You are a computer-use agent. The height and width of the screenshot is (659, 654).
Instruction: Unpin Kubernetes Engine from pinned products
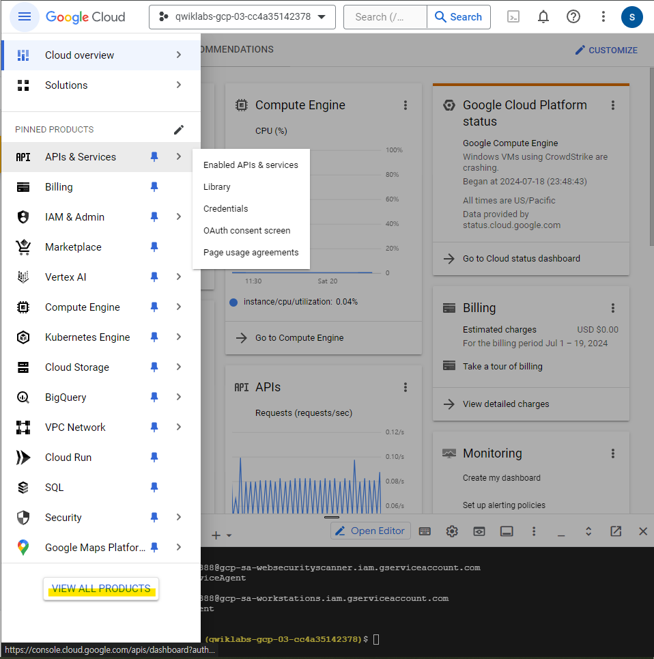click(154, 337)
